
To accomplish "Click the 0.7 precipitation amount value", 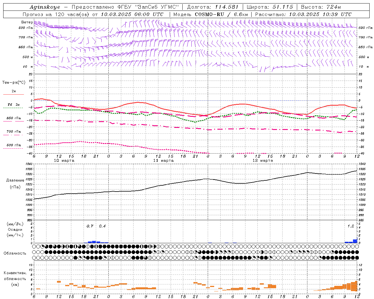I will click(90, 226).
